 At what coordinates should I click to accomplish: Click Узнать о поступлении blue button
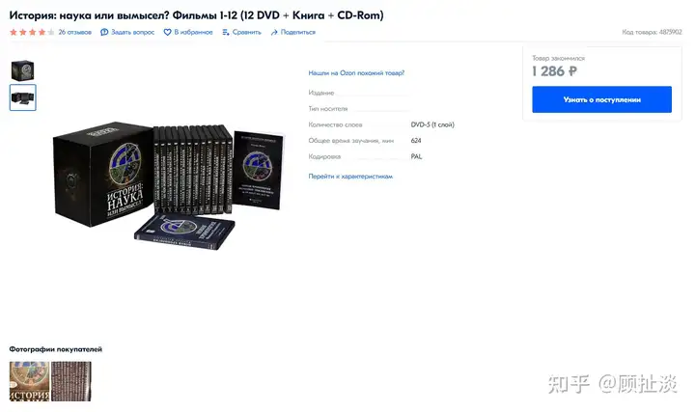tap(601, 99)
